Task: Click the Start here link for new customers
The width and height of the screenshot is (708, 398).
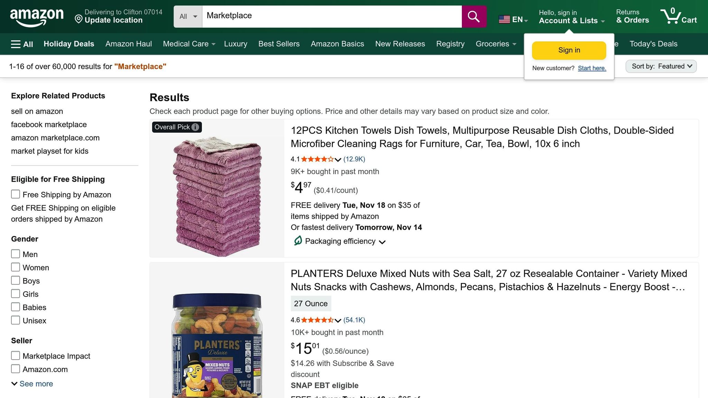Action: tap(592, 68)
